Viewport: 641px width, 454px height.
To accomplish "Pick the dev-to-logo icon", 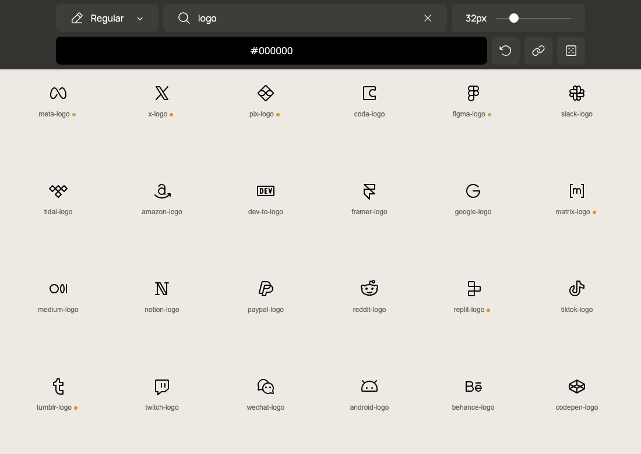I will click(x=266, y=191).
